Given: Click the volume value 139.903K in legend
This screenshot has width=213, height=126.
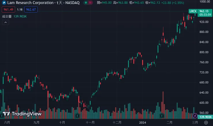Looking at the screenshot, I should point(20,16).
